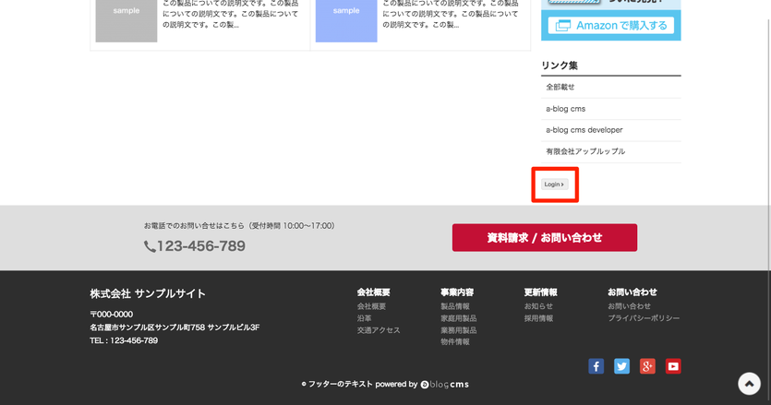Viewport: 771px width, 405px height.
Task: Open the footer 製品情報 link
Action: click(x=455, y=306)
